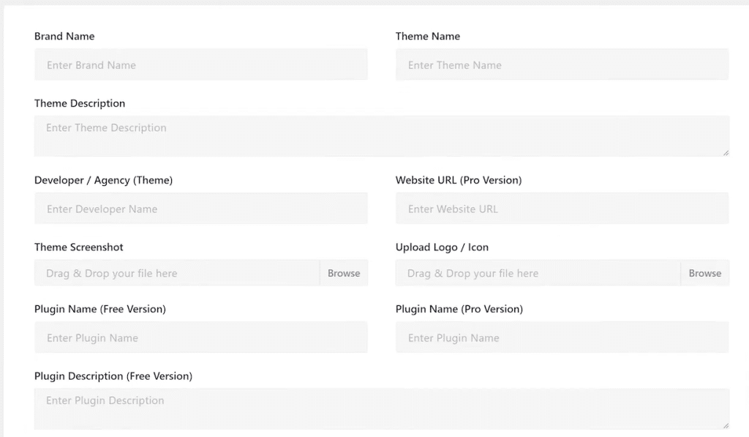Screen dimensions: 749x437
Task: Click the "Brand Name" label text
Action: [x=64, y=37]
